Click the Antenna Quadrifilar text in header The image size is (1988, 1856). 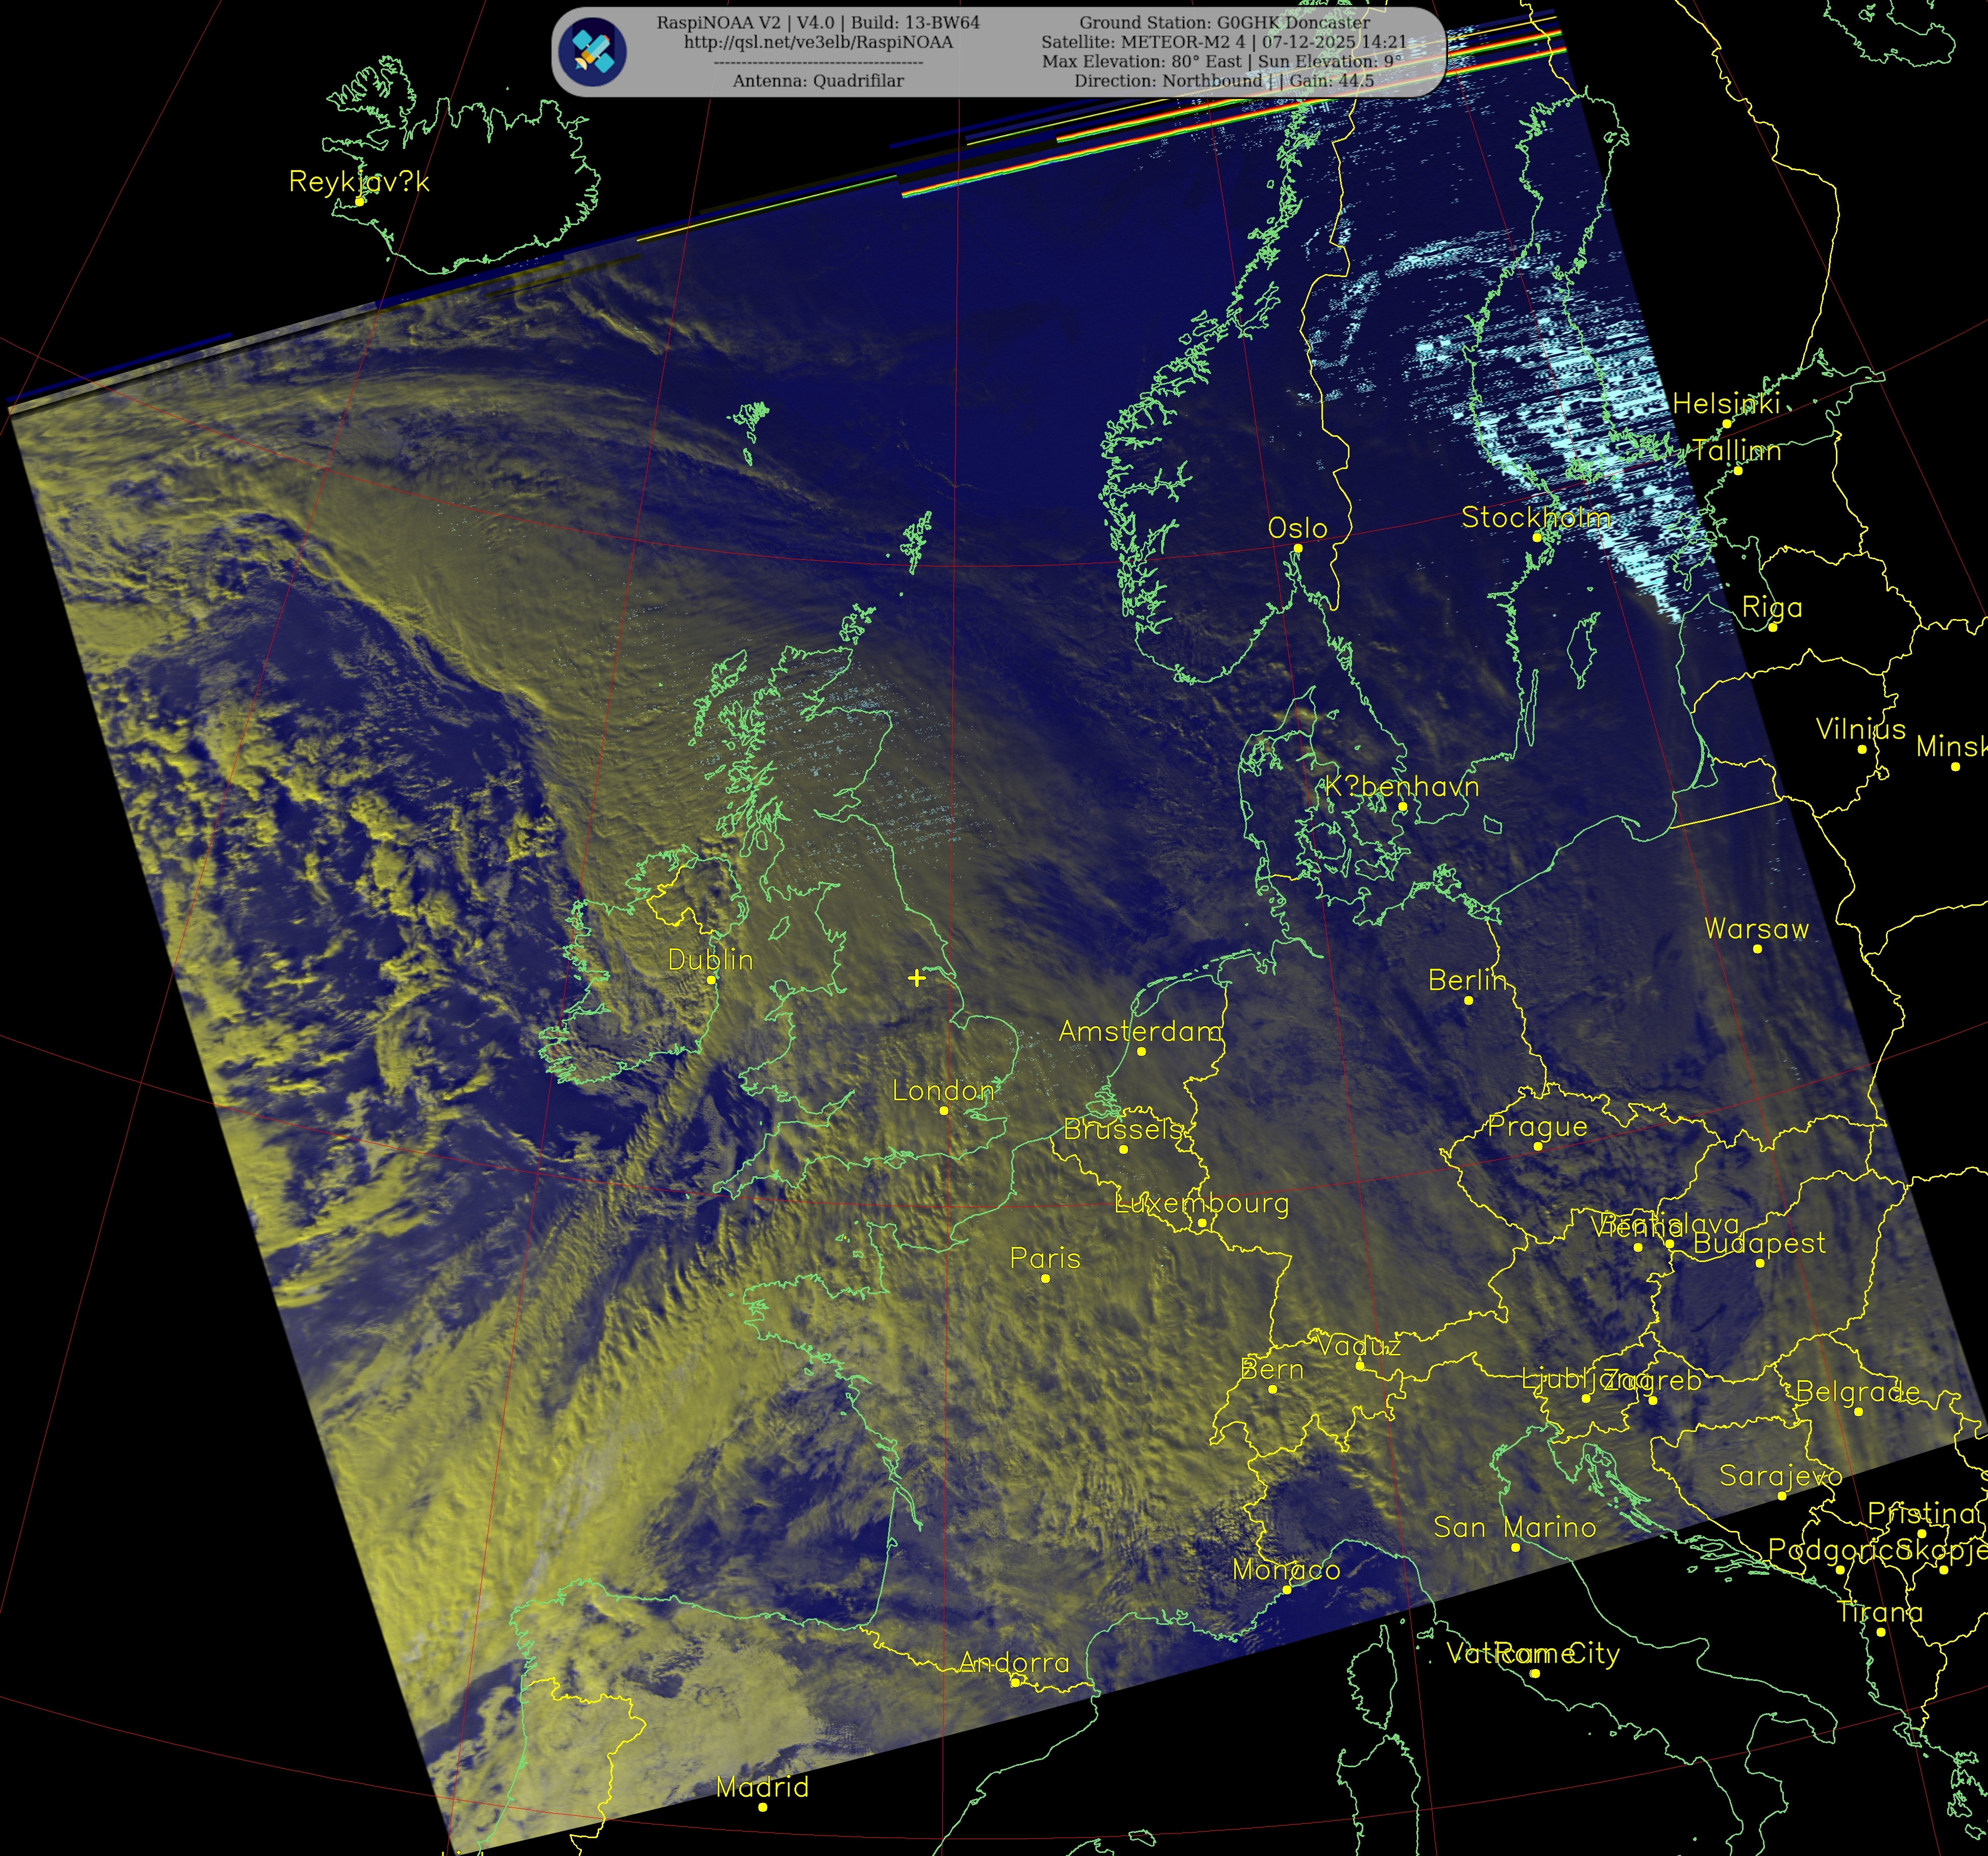coord(818,81)
